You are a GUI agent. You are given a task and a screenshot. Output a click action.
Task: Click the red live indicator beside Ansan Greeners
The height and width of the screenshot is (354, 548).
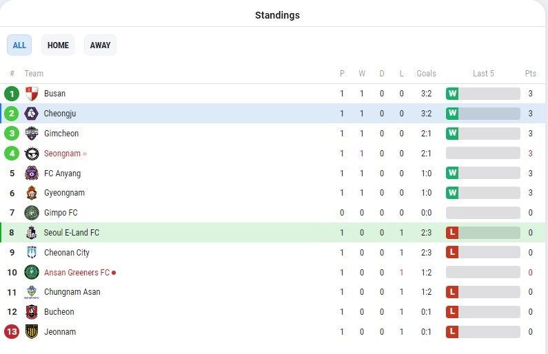[114, 273]
